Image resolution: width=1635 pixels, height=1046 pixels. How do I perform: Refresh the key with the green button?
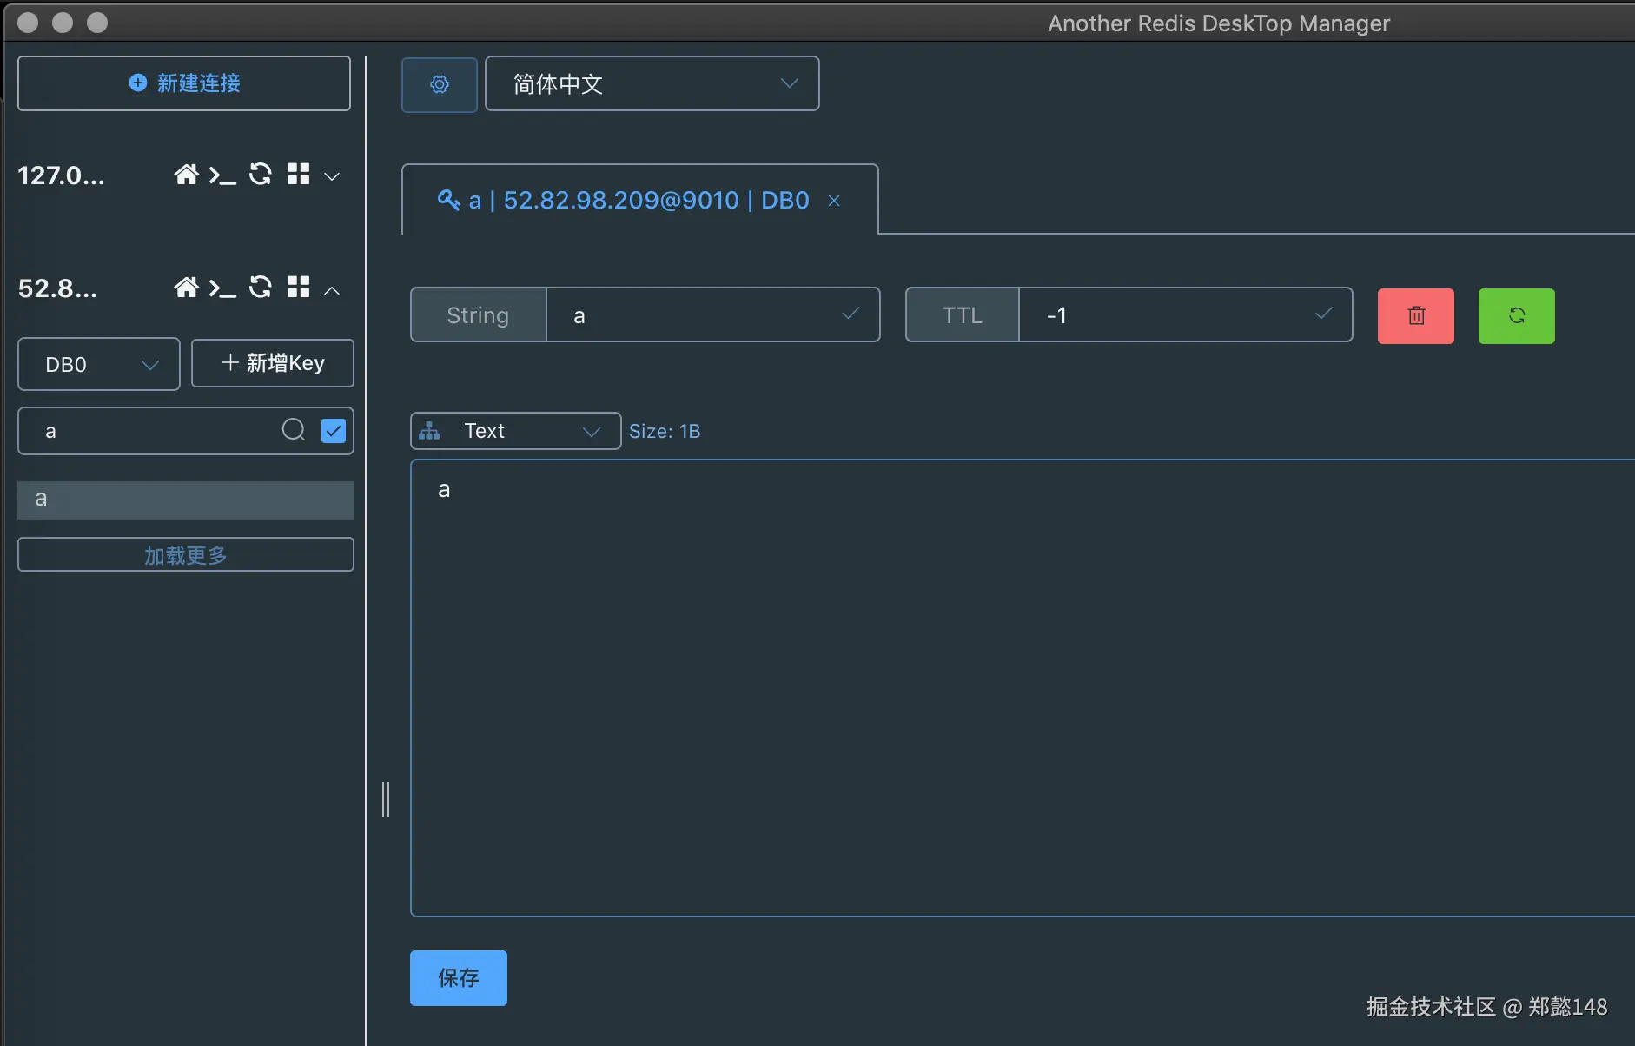point(1517,316)
